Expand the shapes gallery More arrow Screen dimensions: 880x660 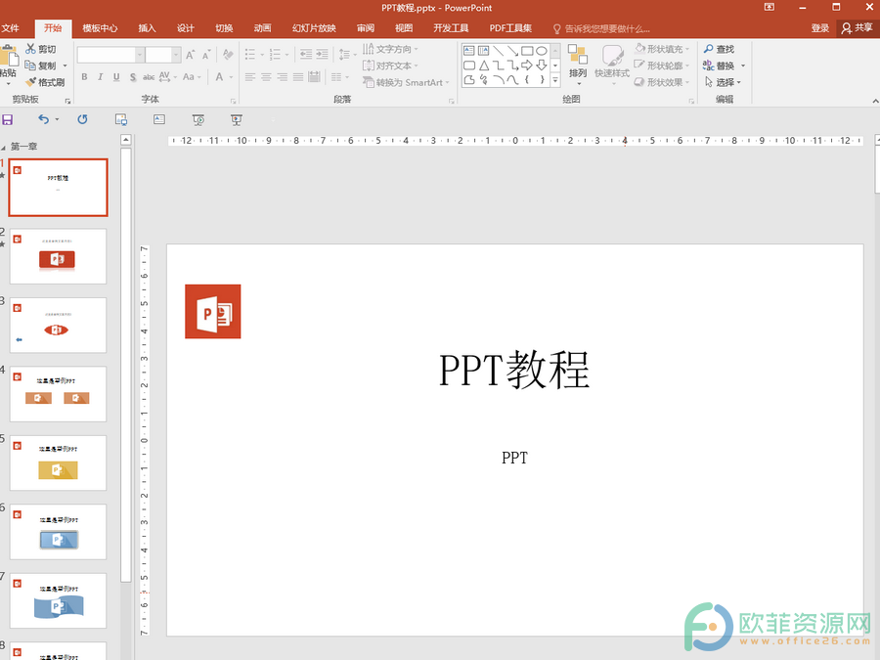click(555, 80)
